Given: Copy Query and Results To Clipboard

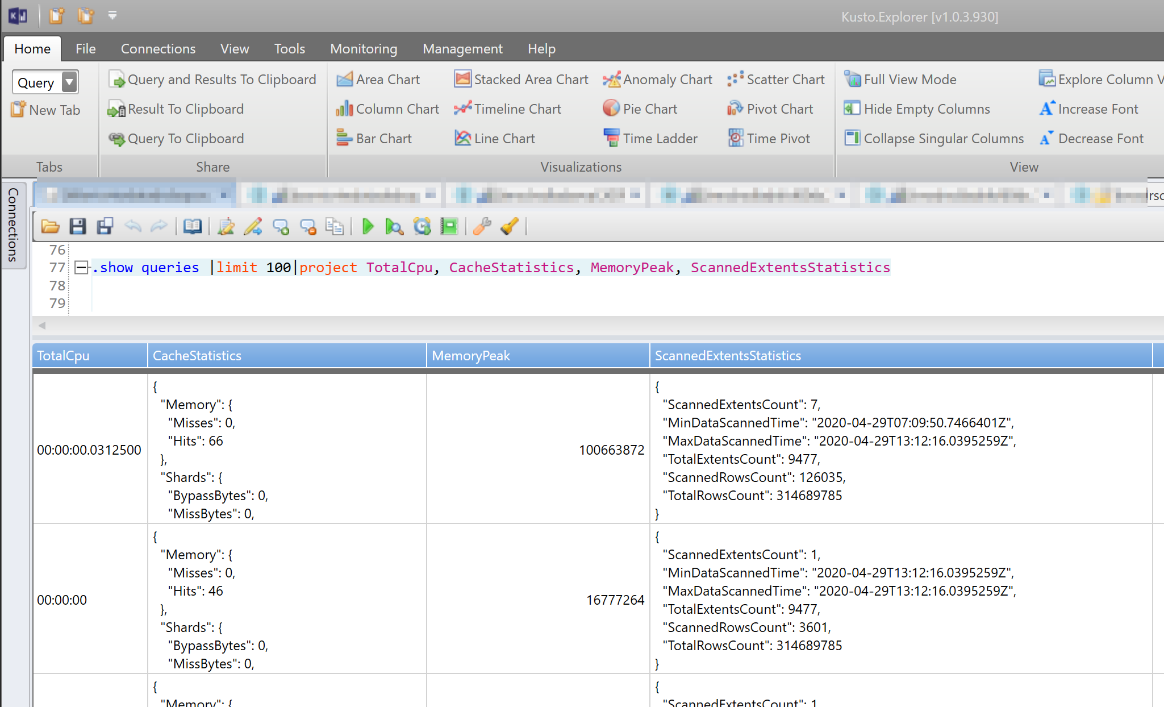Looking at the screenshot, I should click(212, 80).
